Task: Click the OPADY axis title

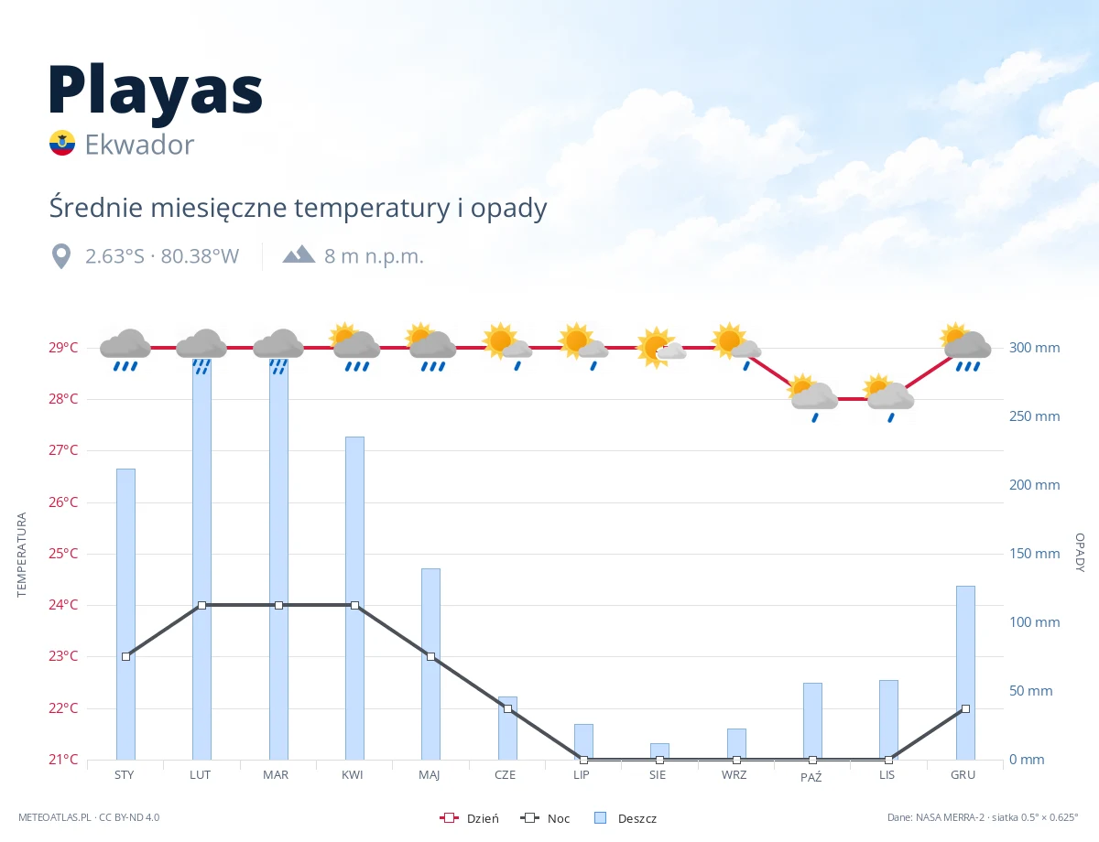Action: (x=1080, y=553)
